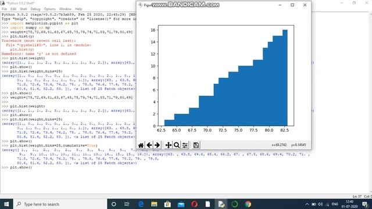The height and width of the screenshot is (209, 372).
Task: Close the Figure window
Action: pyautogui.click(x=305, y=5)
